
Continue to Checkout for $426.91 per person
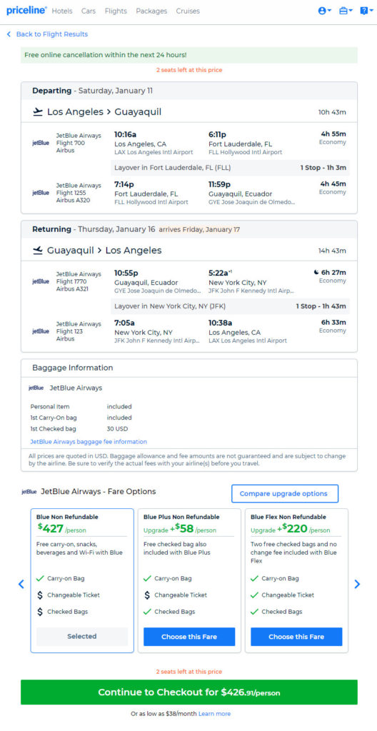(189, 692)
